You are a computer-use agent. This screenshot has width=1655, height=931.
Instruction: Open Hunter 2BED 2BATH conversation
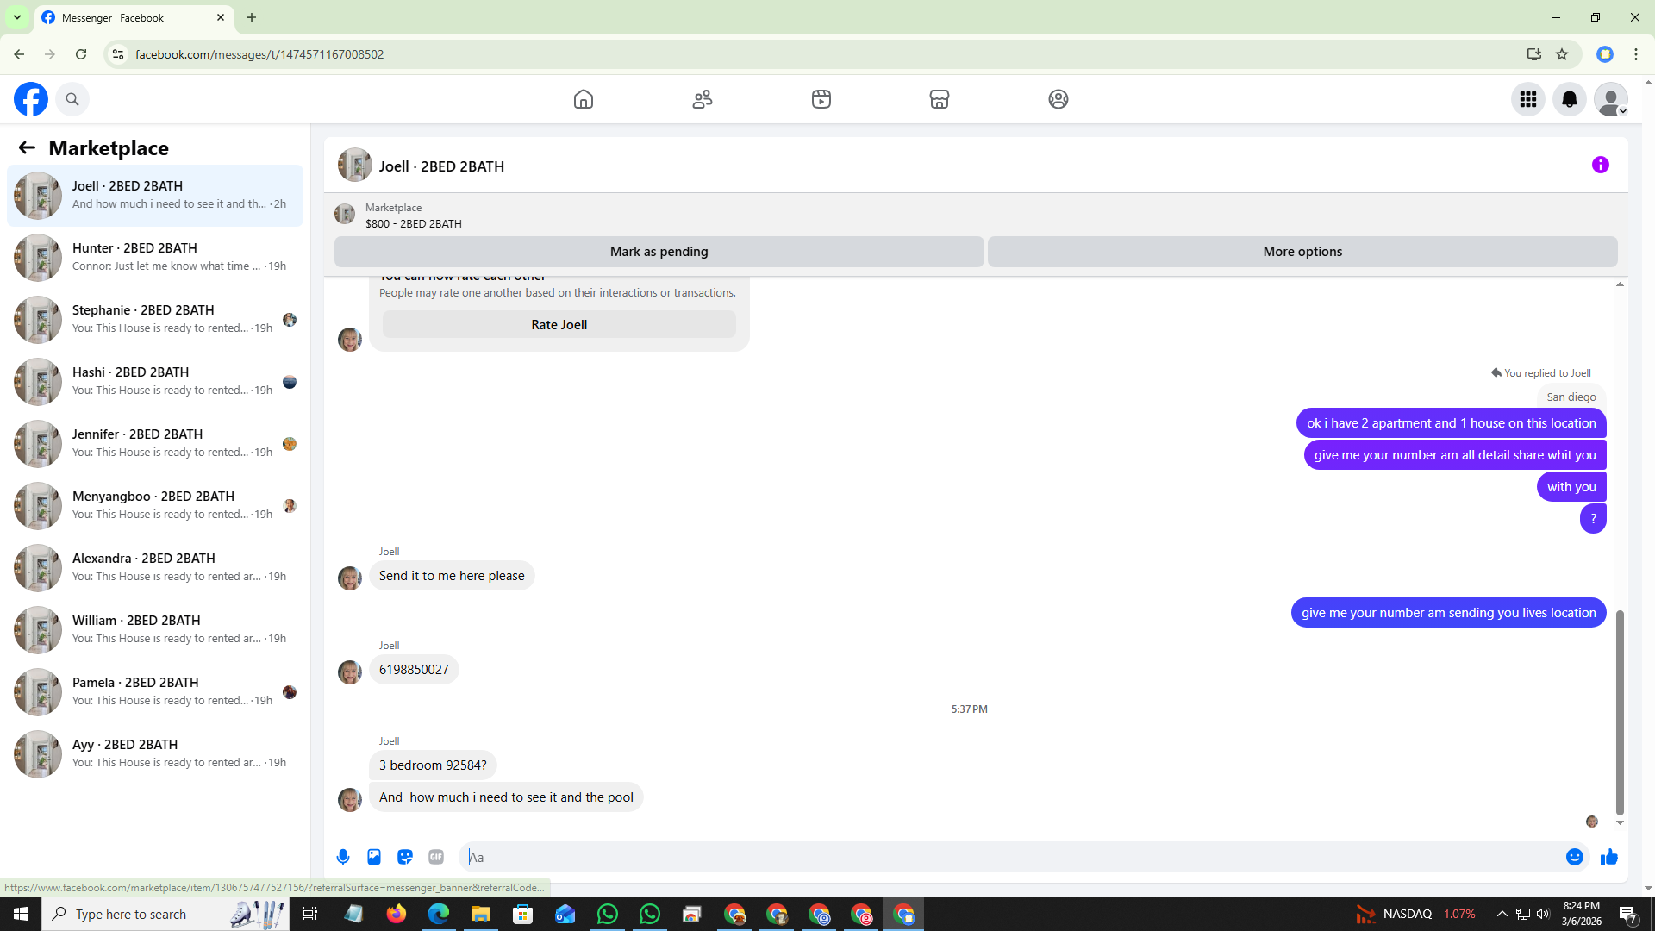coord(155,257)
